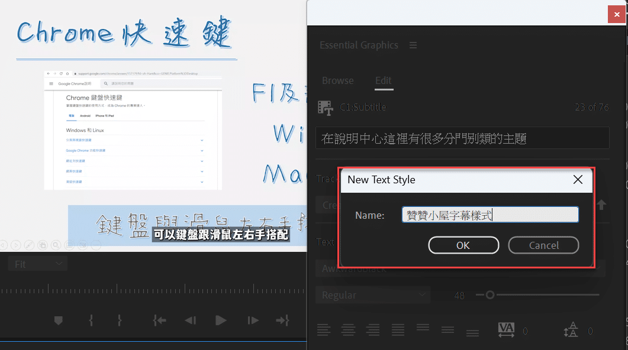628x350 pixels.
Task: Open the Regular font style dropdown
Action: [x=373, y=295]
